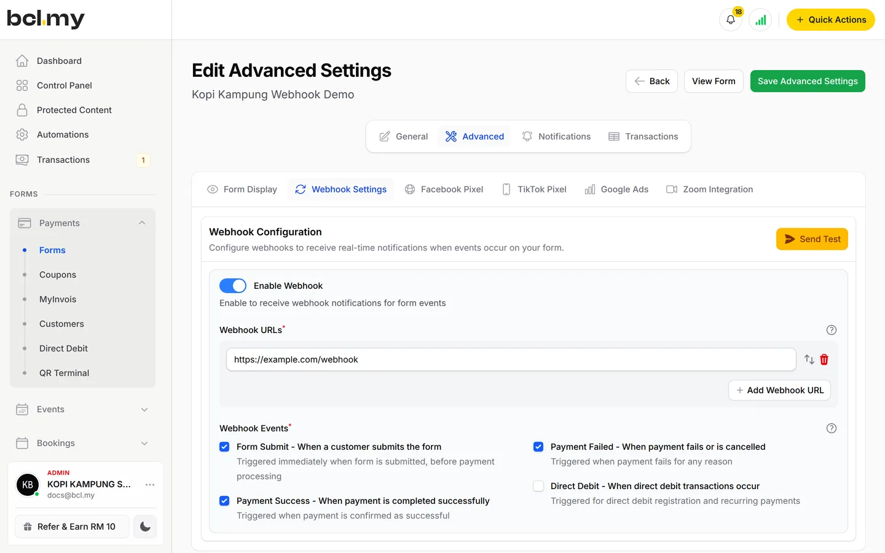Collapse the Payments sidebar section
The width and height of the screenshot is (885, 553).
pyautogui.click(x=82, y=223)
